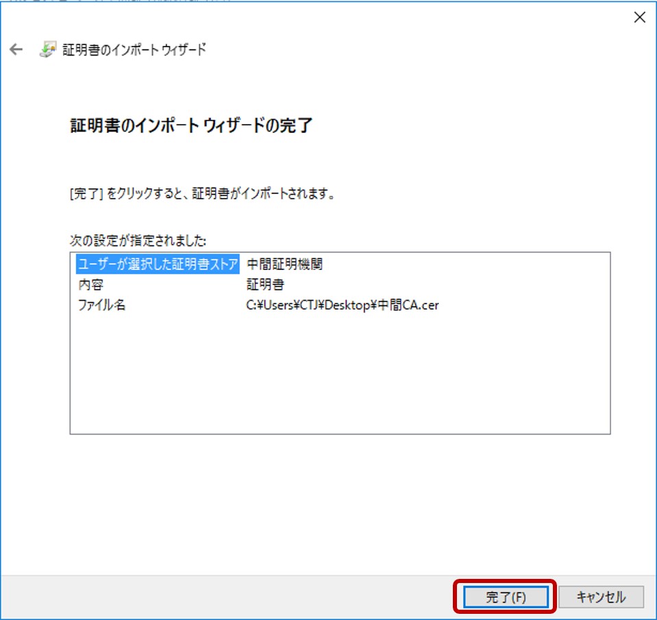The width and height of the screenshot is (657, 620).
Task: Close the wizard window with the X
Action: [639, 17]
